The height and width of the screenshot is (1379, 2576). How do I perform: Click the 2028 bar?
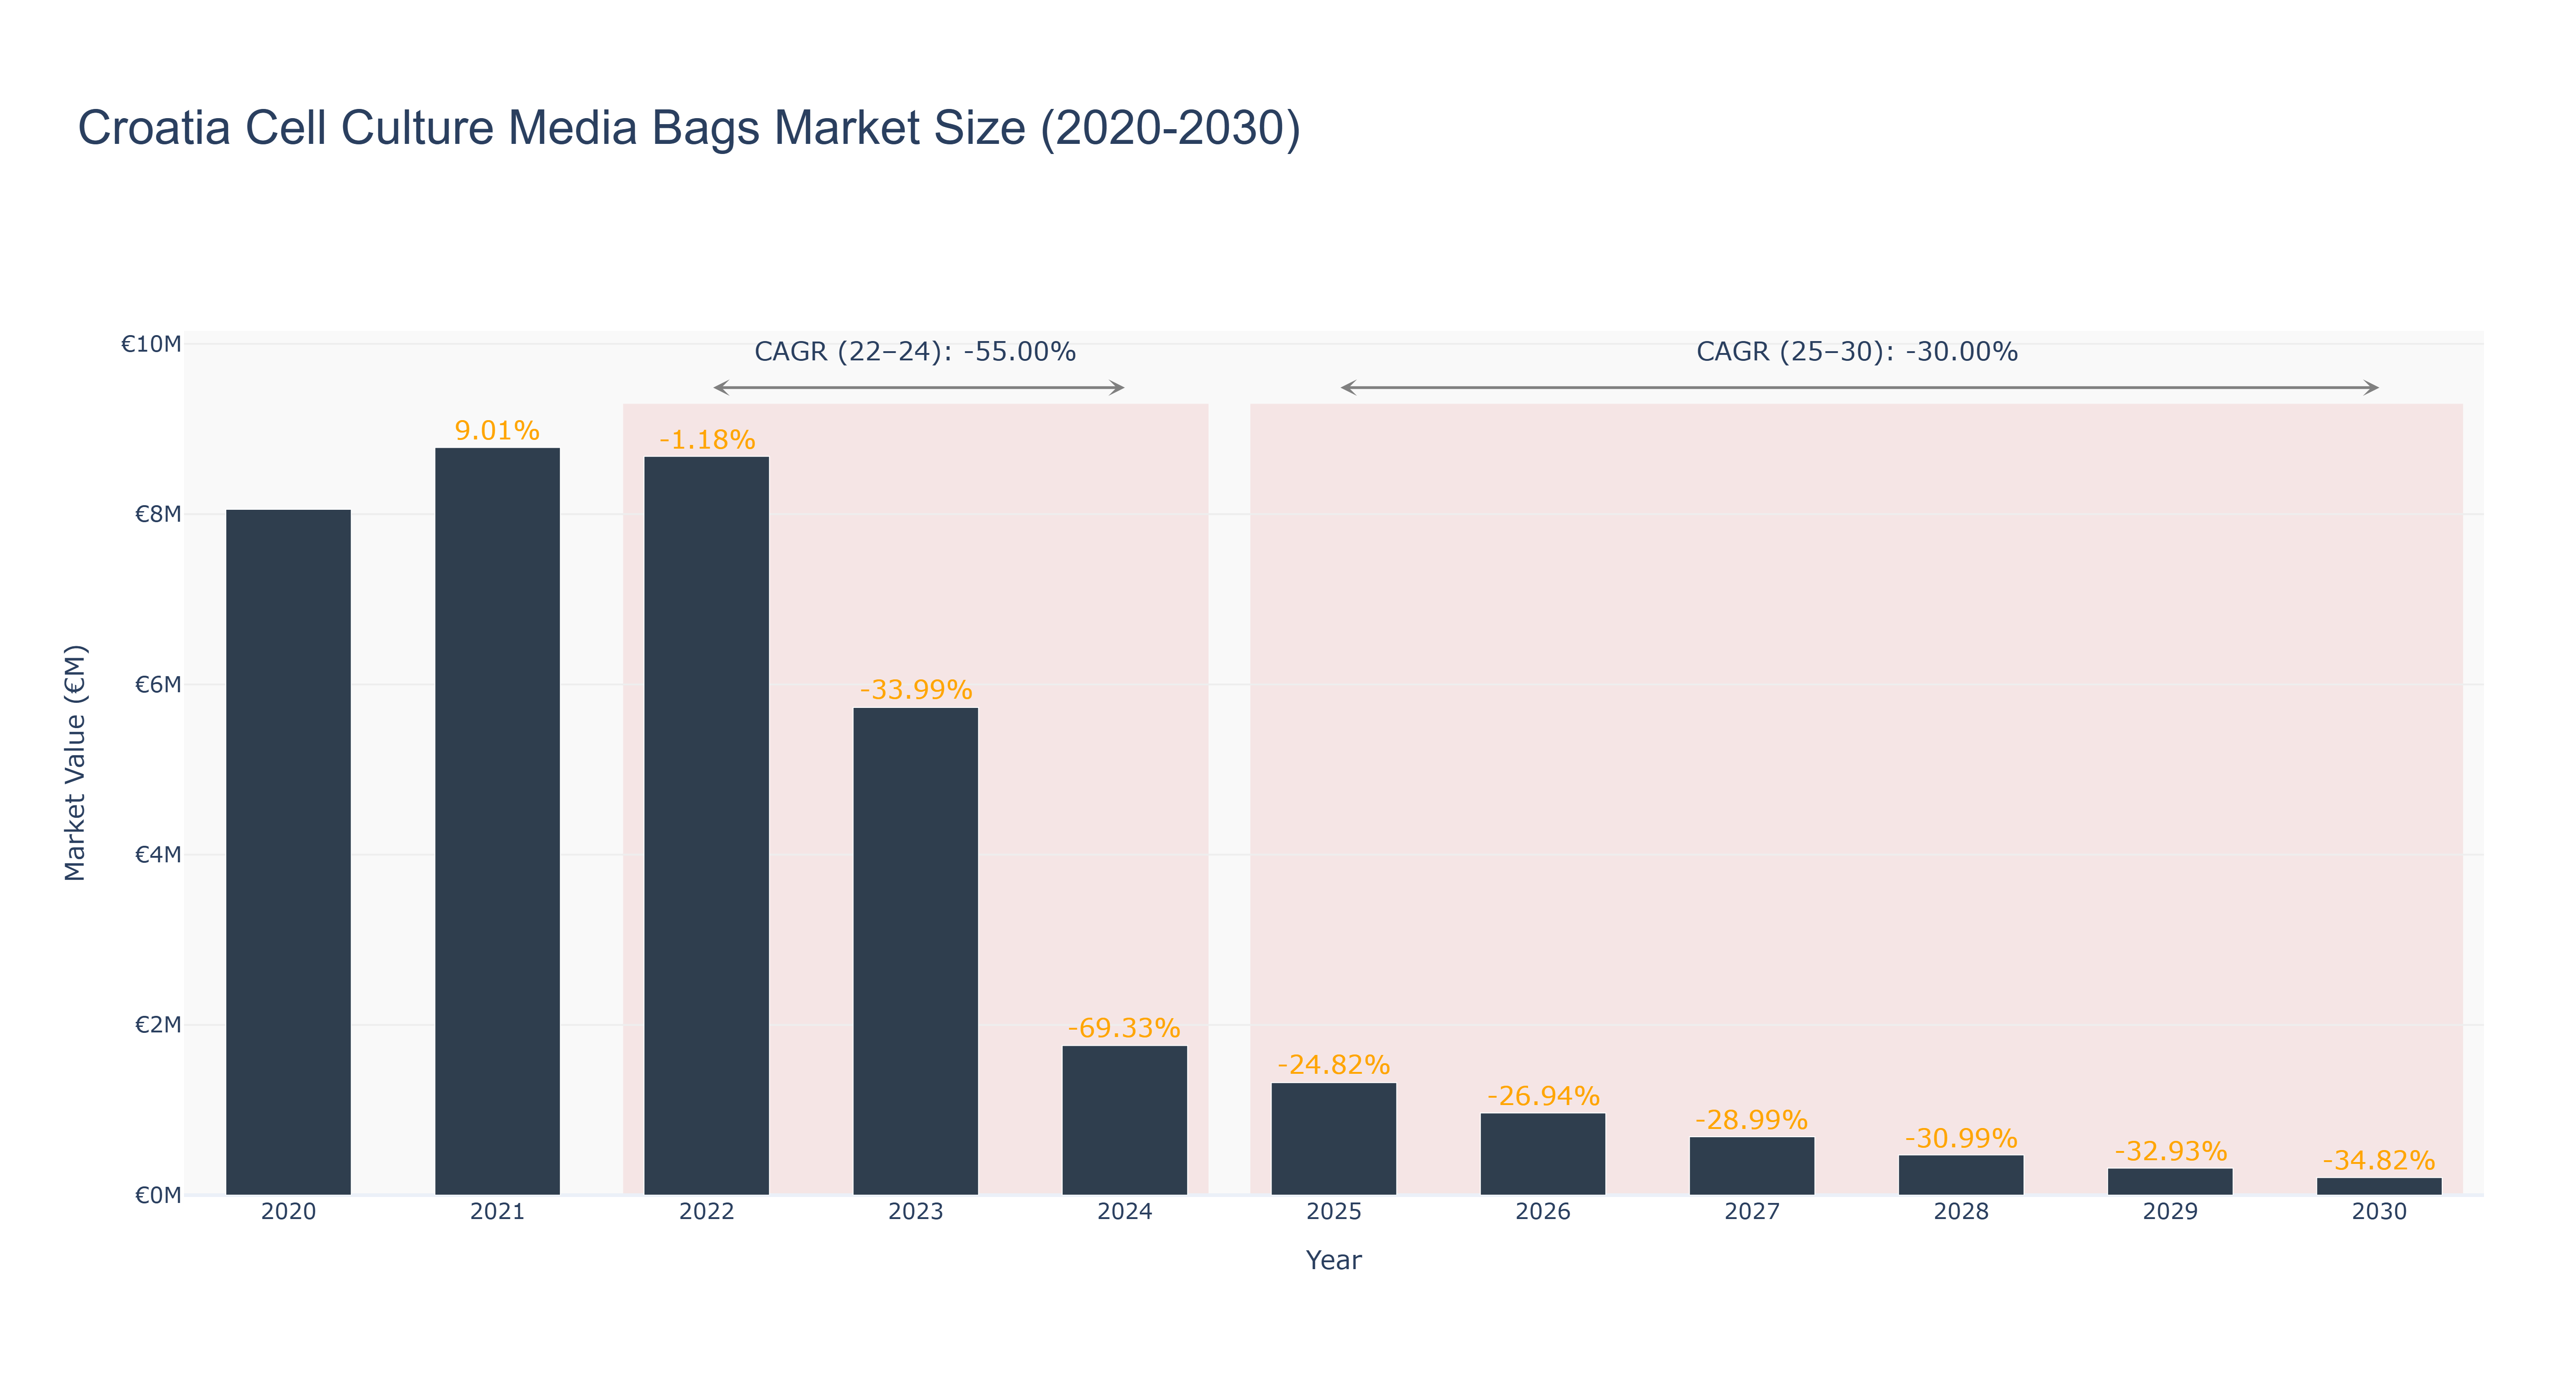click(1960, 1175)
